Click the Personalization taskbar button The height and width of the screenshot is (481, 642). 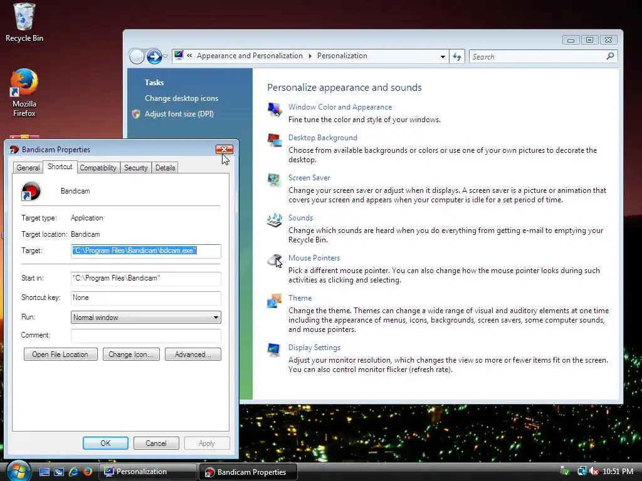coord(148,472)
